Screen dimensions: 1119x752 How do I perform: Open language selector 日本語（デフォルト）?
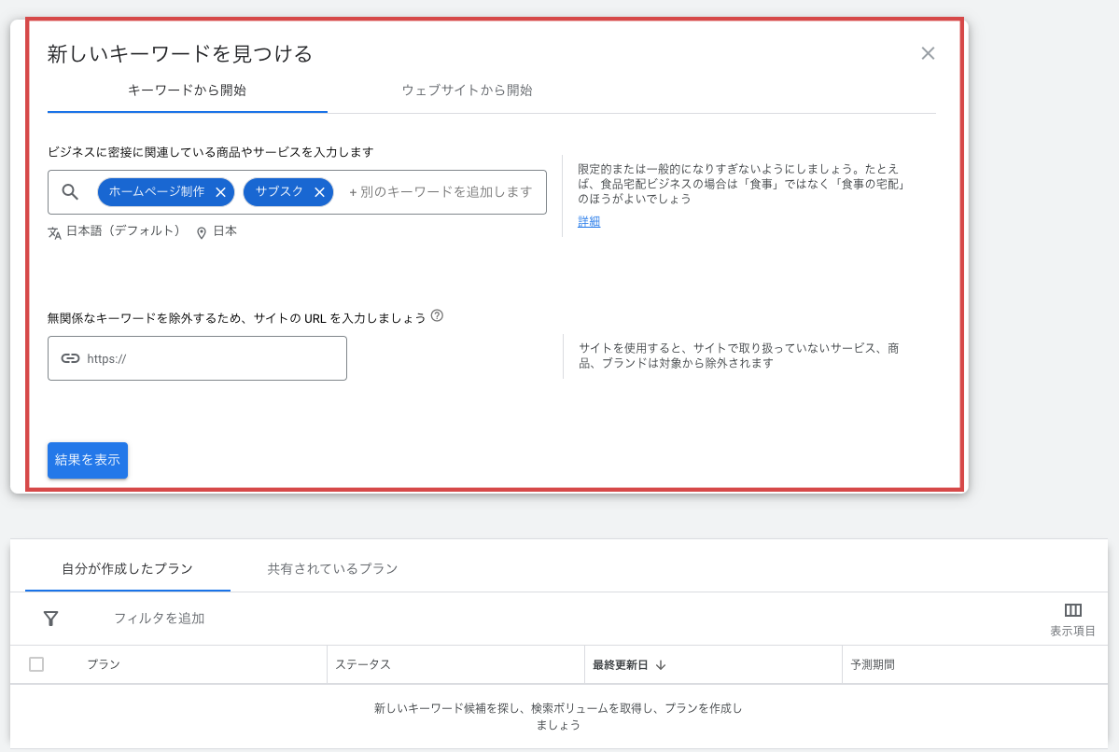[x=122, y=231]
